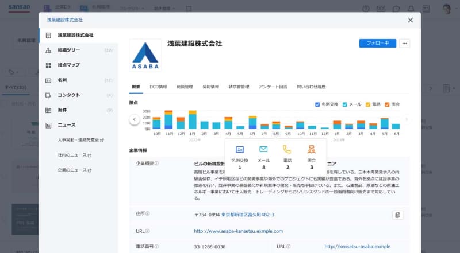Click the info icon next to 住所
This screenshot has height=253, width=460.
148,213
